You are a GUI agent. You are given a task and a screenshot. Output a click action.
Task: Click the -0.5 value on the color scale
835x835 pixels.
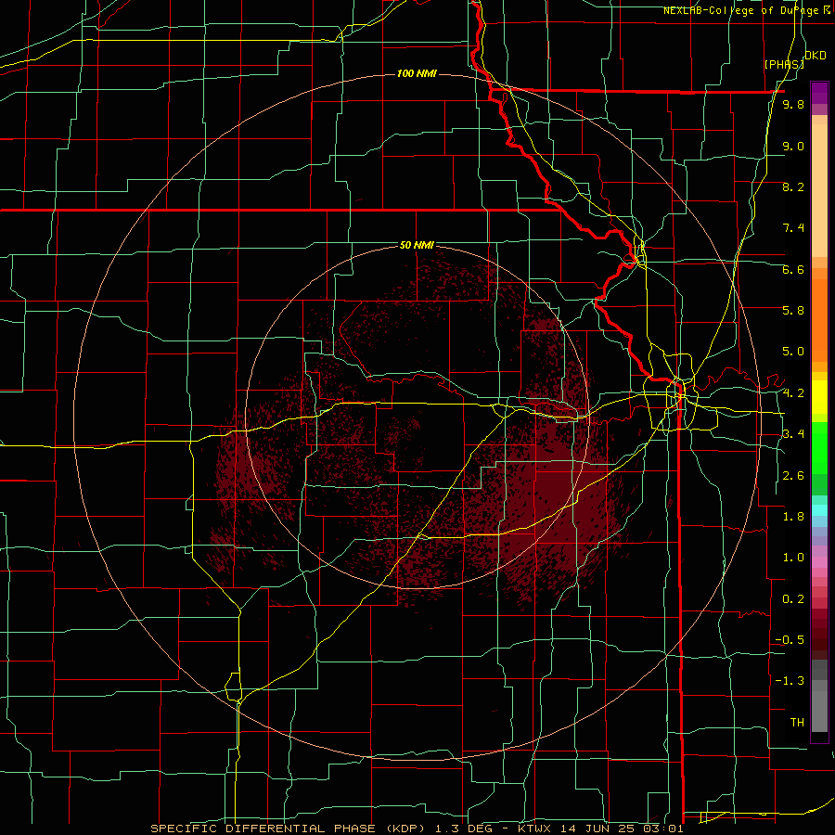790,640
